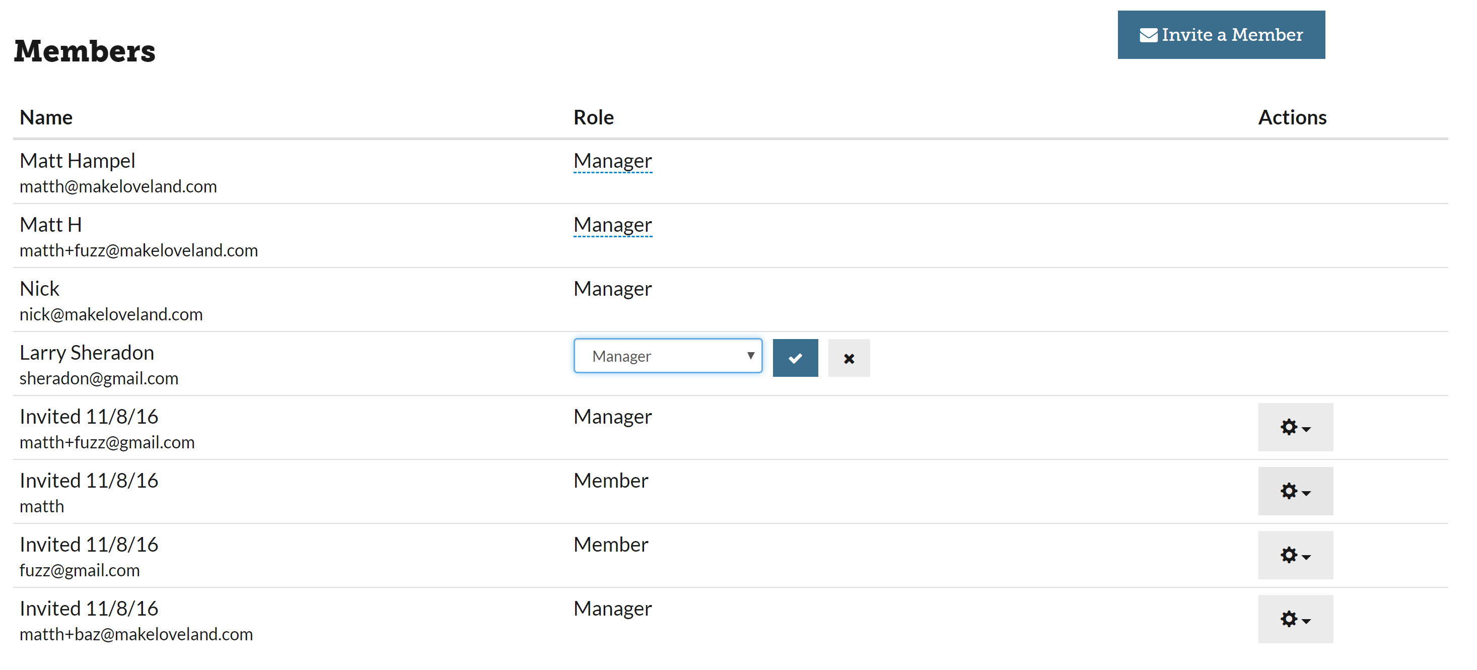
Task: Select the email matth+baz@makeloveland.com
Action: (x=136, y=634)
